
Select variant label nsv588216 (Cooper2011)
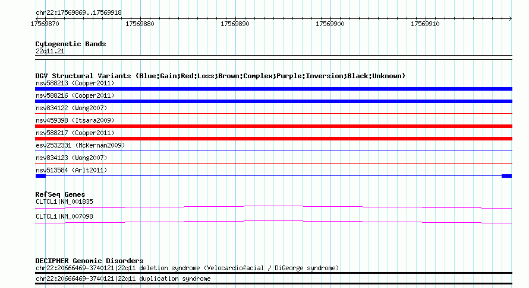coord(75,95)
